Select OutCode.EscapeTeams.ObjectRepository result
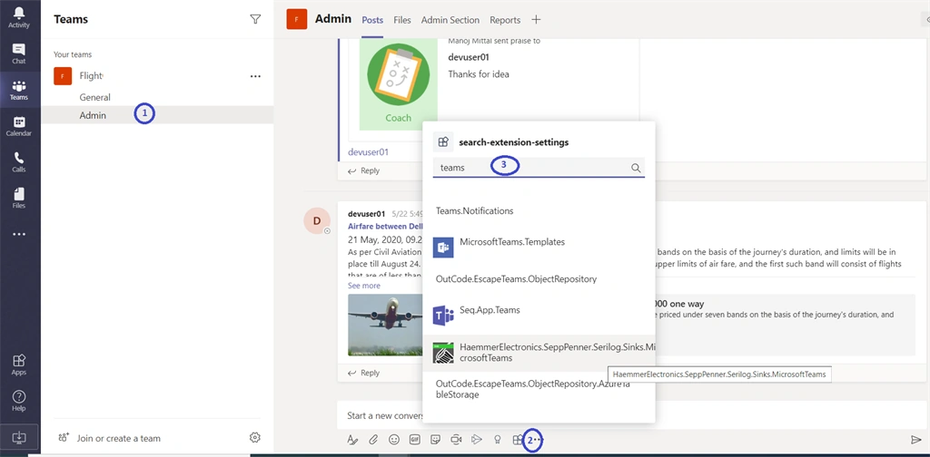 [x=539, y=278]
